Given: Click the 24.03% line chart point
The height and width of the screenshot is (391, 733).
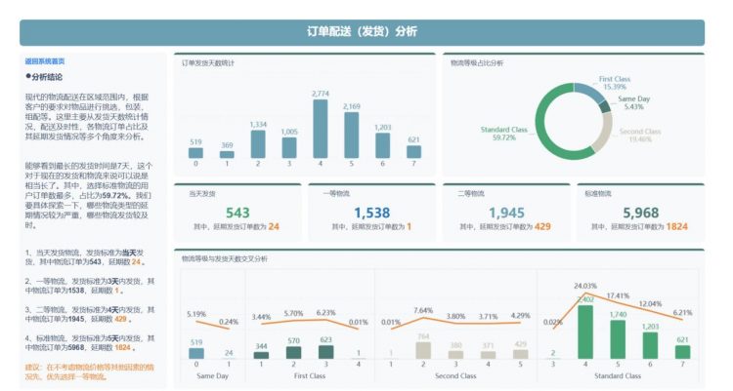Looking at the screenshot, I should point(585,293).
